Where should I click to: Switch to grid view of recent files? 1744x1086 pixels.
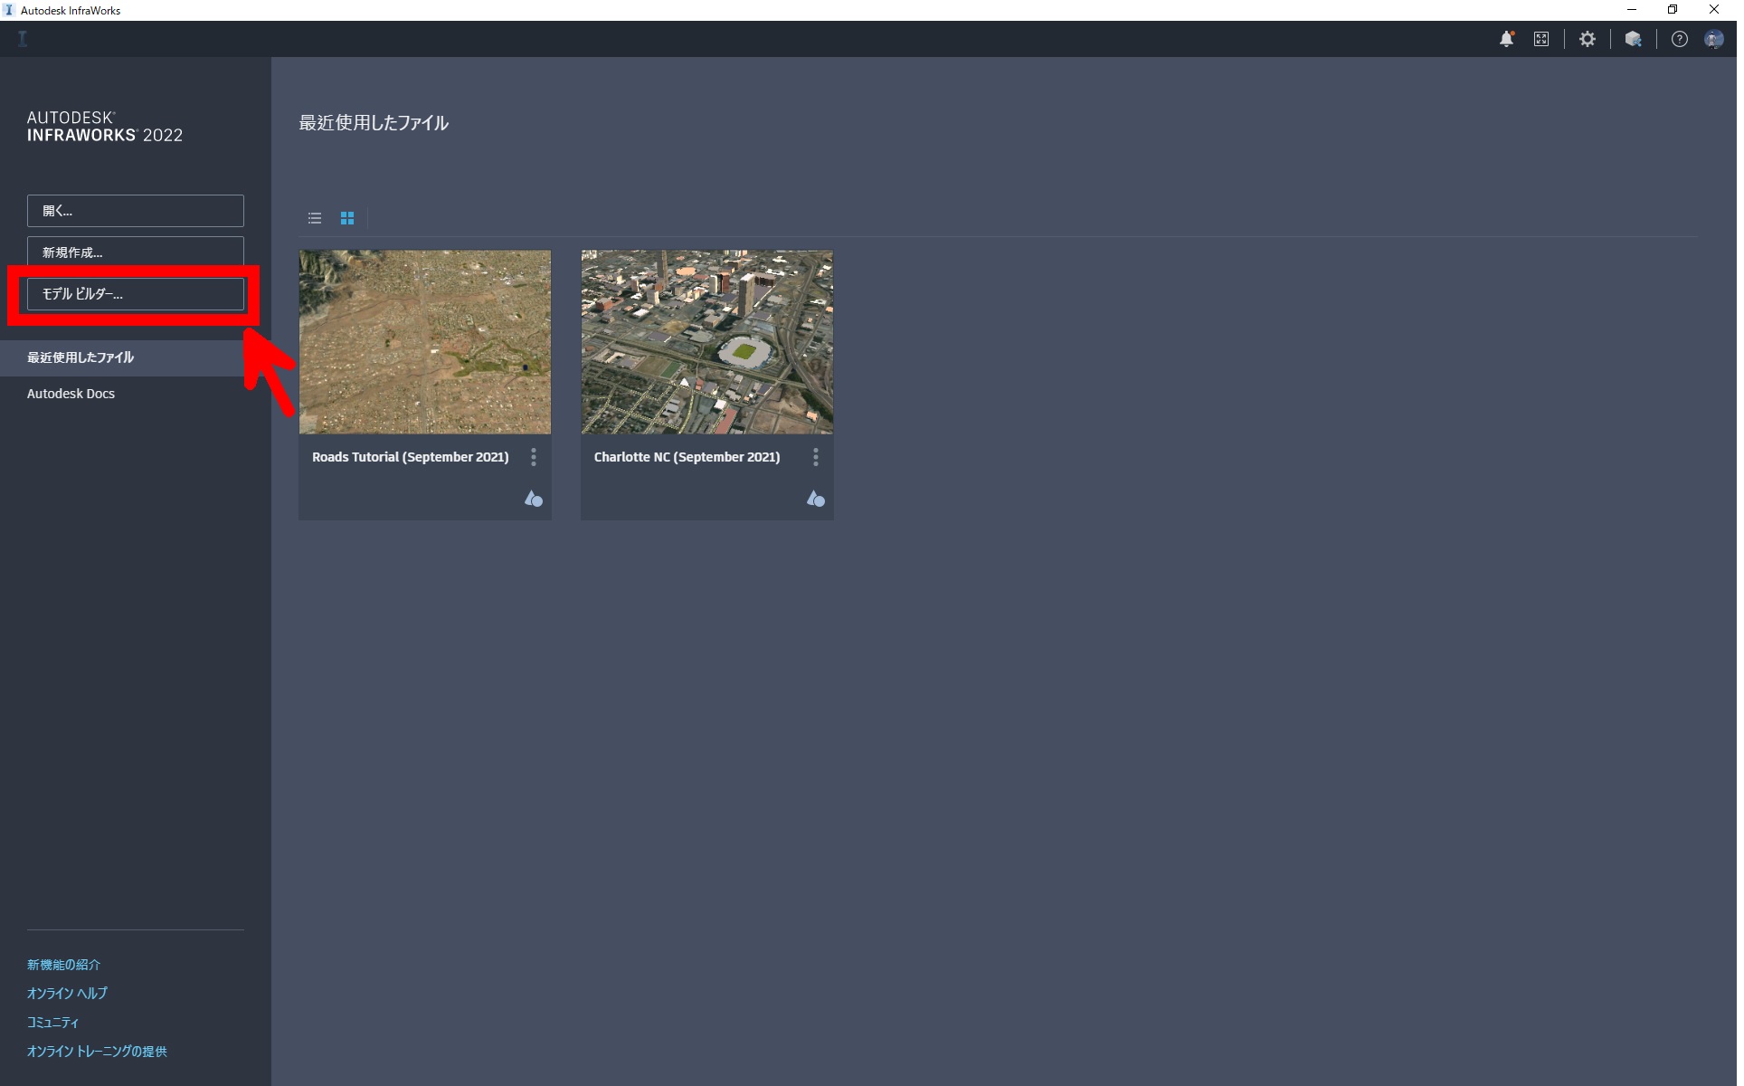tap(348, 219)
